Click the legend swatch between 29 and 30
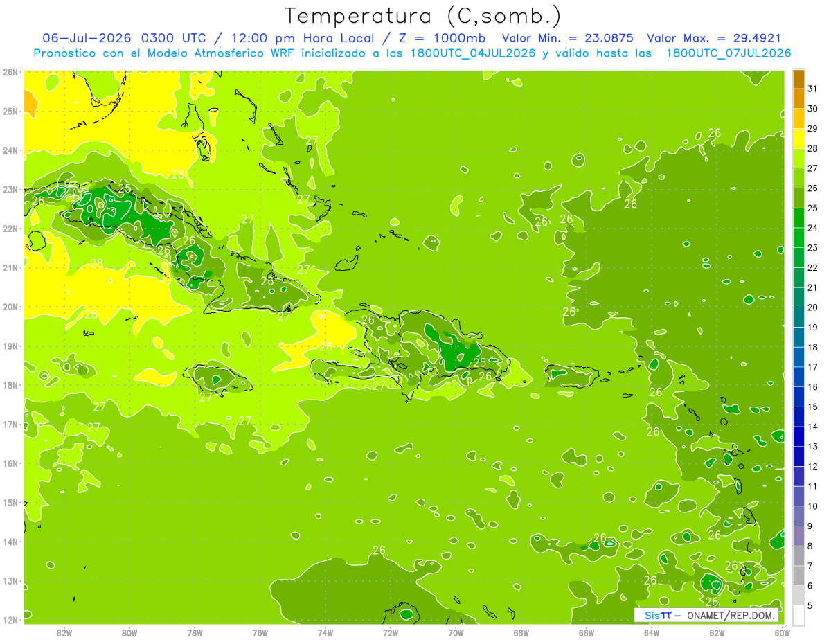Screen dimensions: 831x642 click(798, 118)
